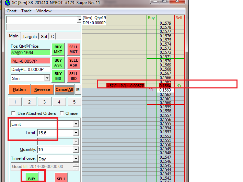Click price level 0.1550 in ladder
Viewport: 243px width, 182px height.
(165, 144)
